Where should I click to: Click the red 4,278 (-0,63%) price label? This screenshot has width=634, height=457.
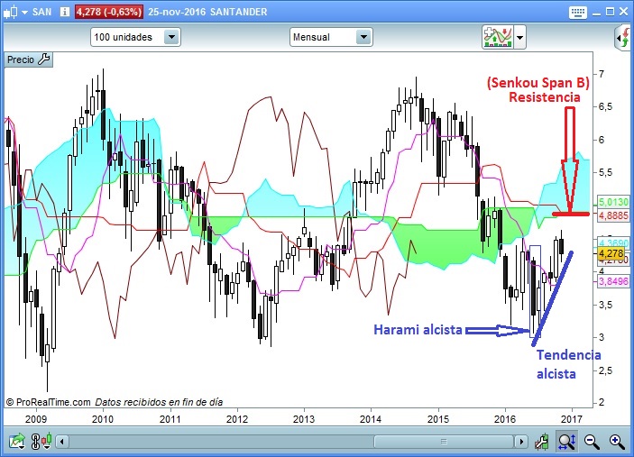[x=109, y=12]
